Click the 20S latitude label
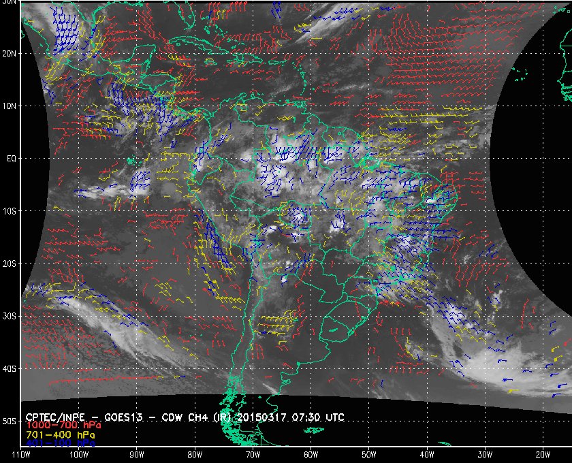 [x=10, y=264]
